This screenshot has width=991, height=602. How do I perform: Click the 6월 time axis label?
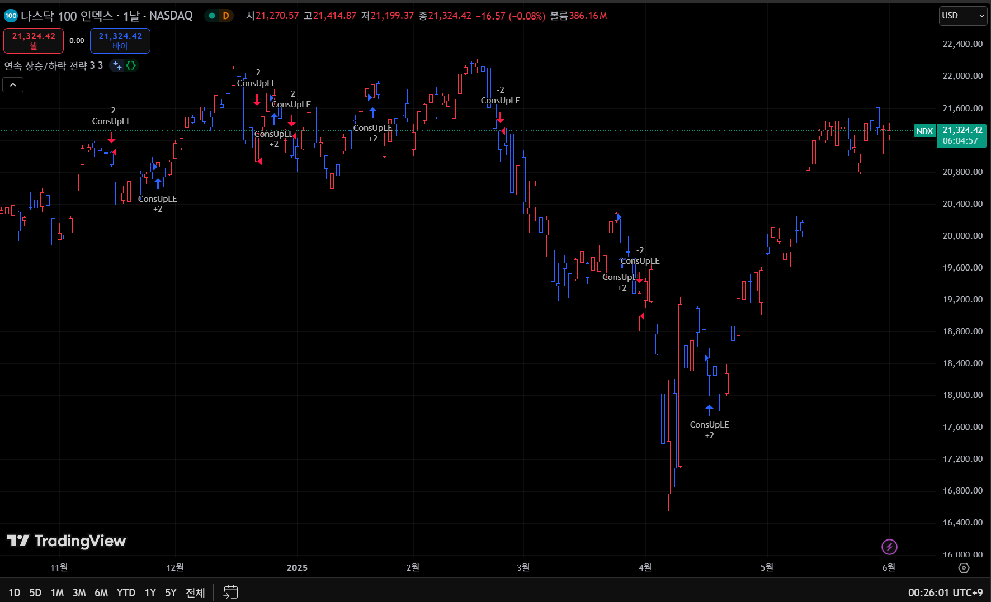[889, 567]
